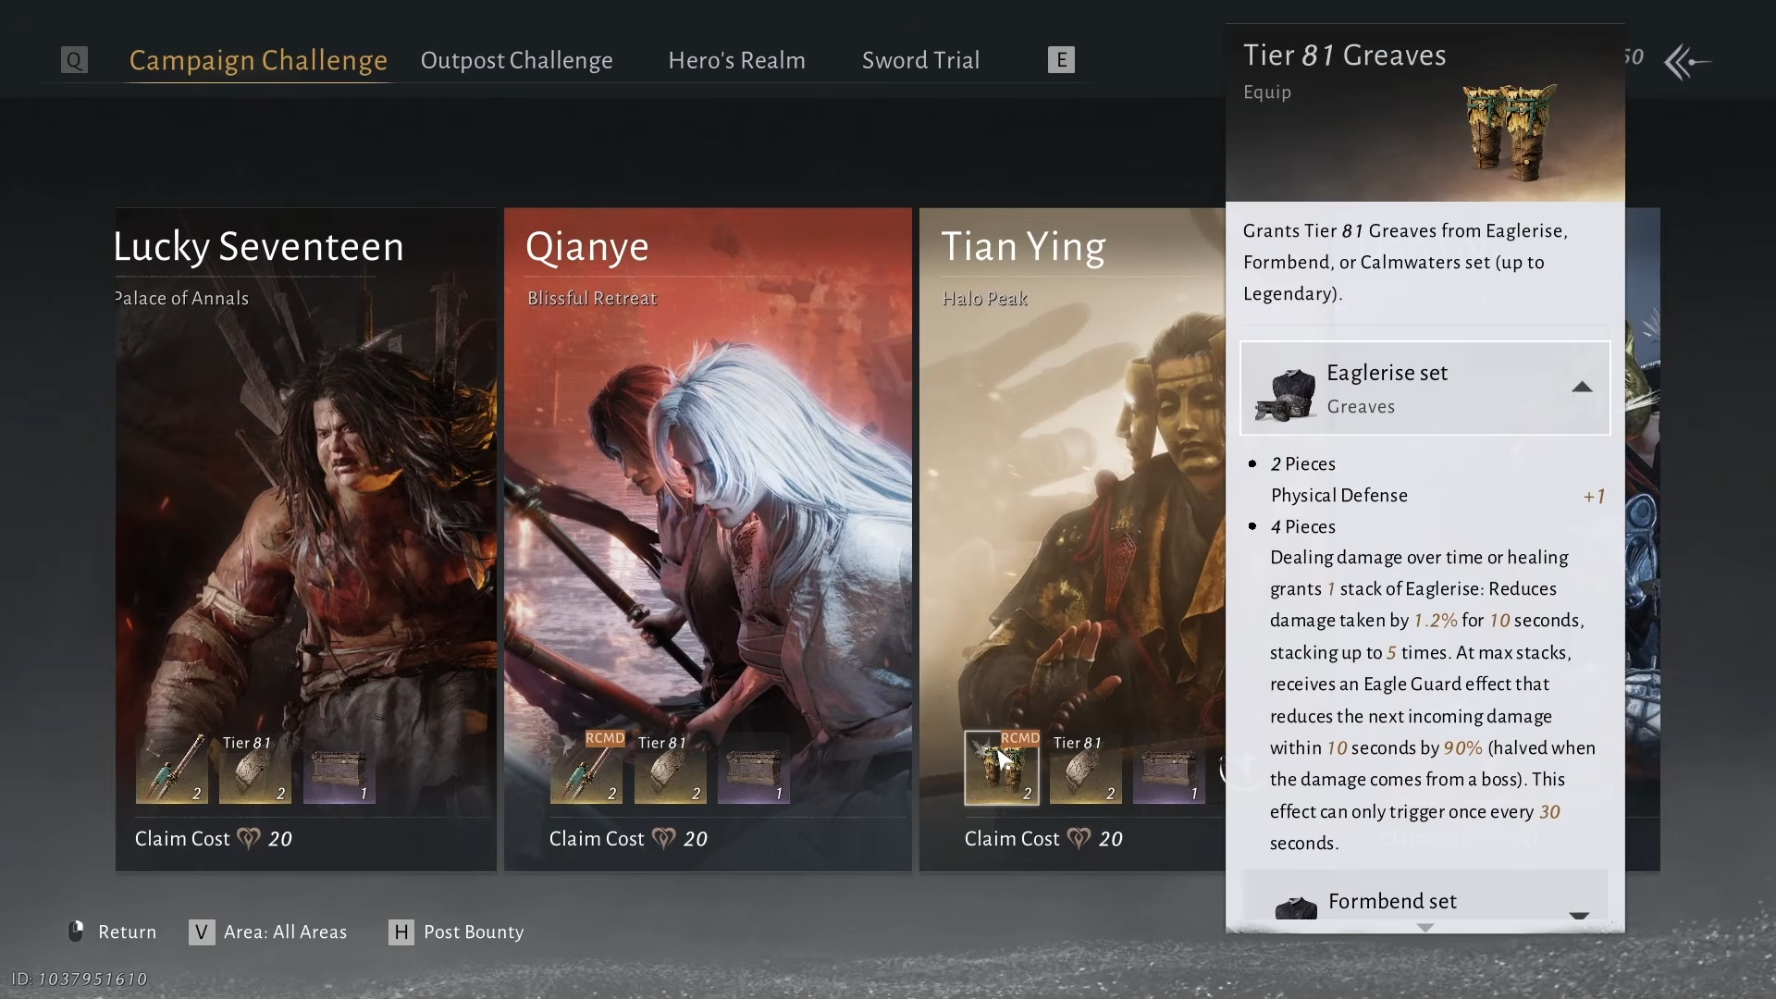Click Lucky Seventeen's treasure chest reward icon

(x=339, y=769)
